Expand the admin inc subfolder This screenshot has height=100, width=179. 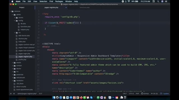15,33
